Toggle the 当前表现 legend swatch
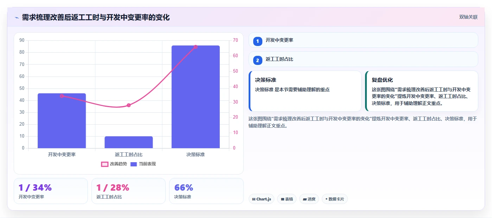 click(x=134, y=164)
